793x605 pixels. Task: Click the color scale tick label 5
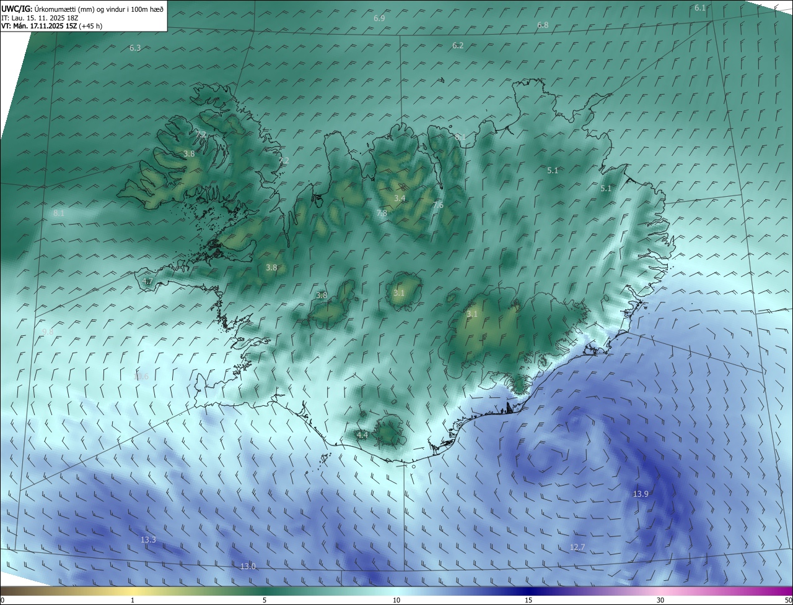tap(265, 600)
